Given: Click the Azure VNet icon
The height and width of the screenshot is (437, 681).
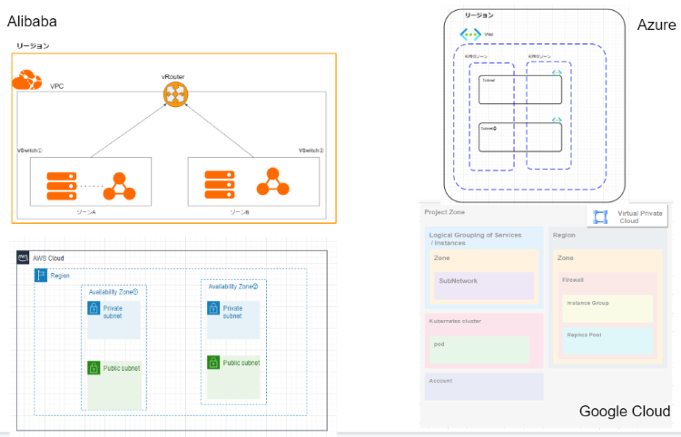Looking at the screenshot, I should (x=470, y=34).
